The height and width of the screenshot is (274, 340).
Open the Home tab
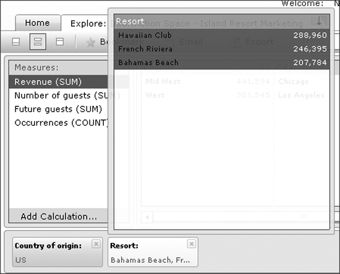(38, 23)
